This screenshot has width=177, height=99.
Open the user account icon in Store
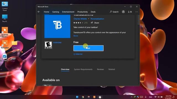pos(123,12)
